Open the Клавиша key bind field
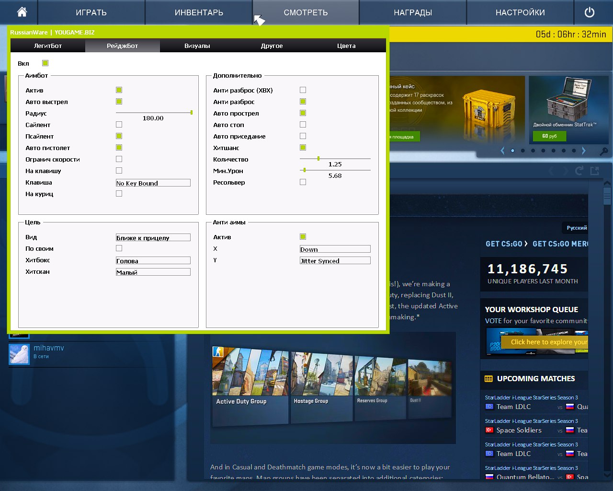Screen dimensions: 613x491 click(x=153, y=183)
